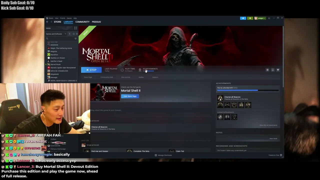
Task: Click the recent activity clock icon in sidebar
Action: coord(73,34)
